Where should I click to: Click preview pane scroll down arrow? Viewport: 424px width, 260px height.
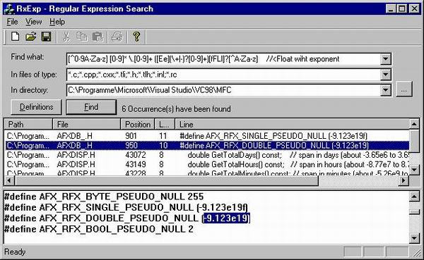pyautogui.click(x=414, y=238)
